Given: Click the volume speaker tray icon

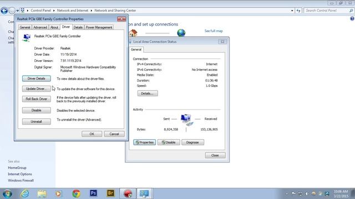Looking at the screenshot, I should [307, 194].
